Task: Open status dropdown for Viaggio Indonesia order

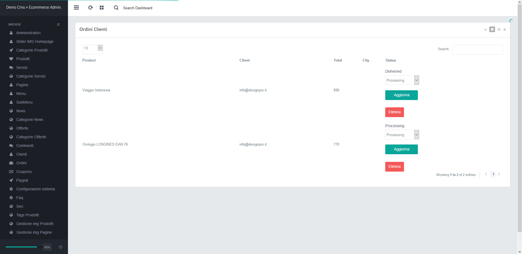Action: pyautogui.click(x=402, y=80)
